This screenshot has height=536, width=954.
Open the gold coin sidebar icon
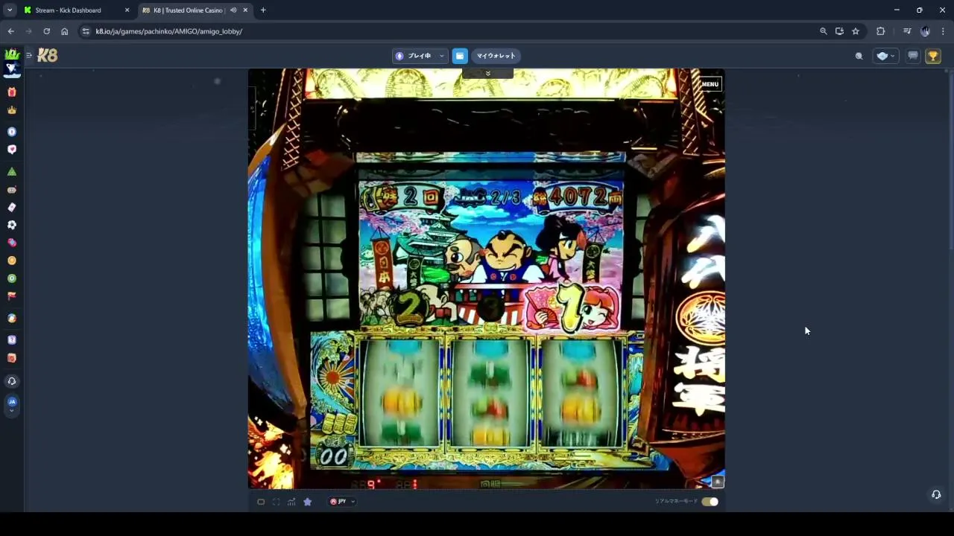coord(11,261)
